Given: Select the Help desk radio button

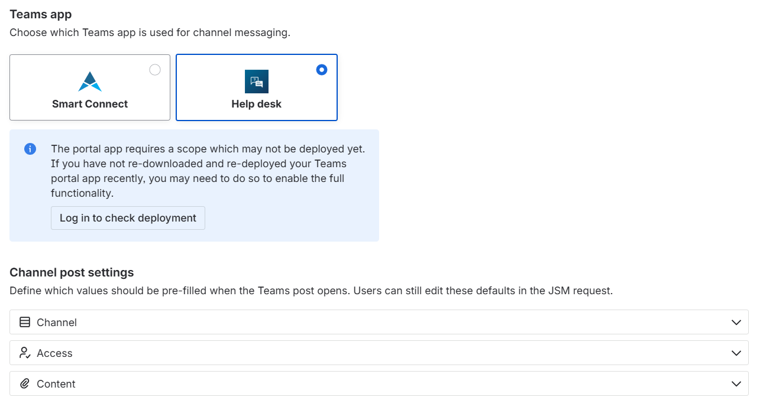Looking at the screenshot, I should click(322, 70).
